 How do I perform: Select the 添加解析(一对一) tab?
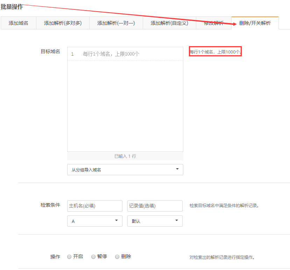click(116, 23)
